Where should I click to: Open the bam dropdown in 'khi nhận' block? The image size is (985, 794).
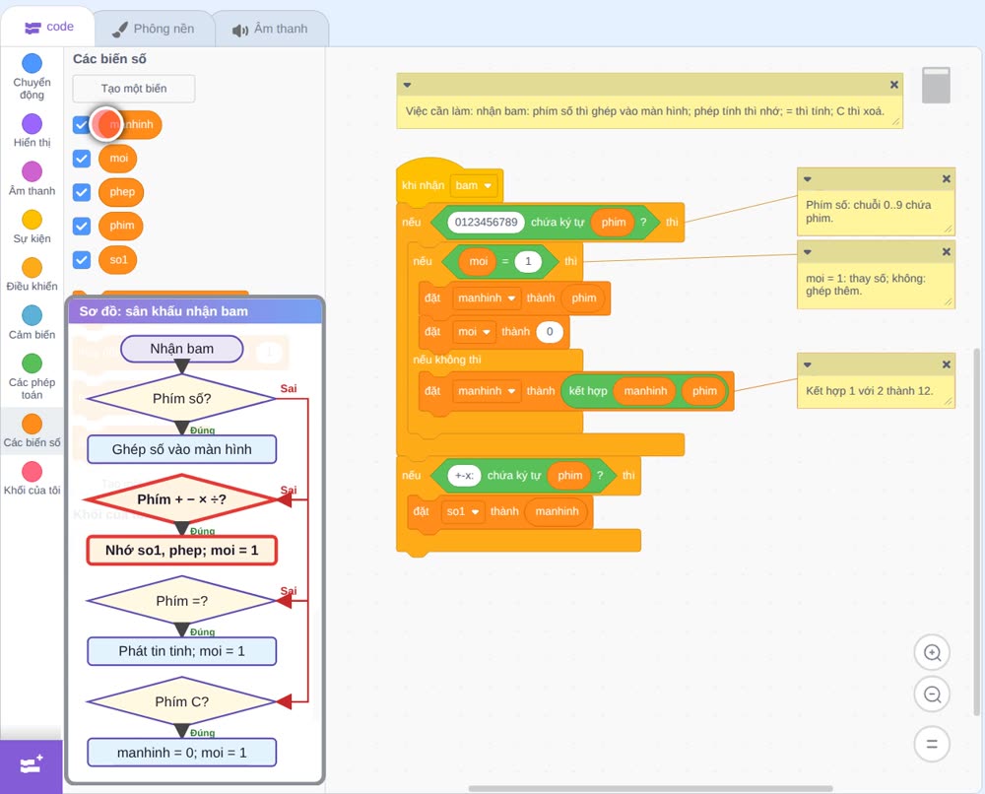tap(474, 185)
